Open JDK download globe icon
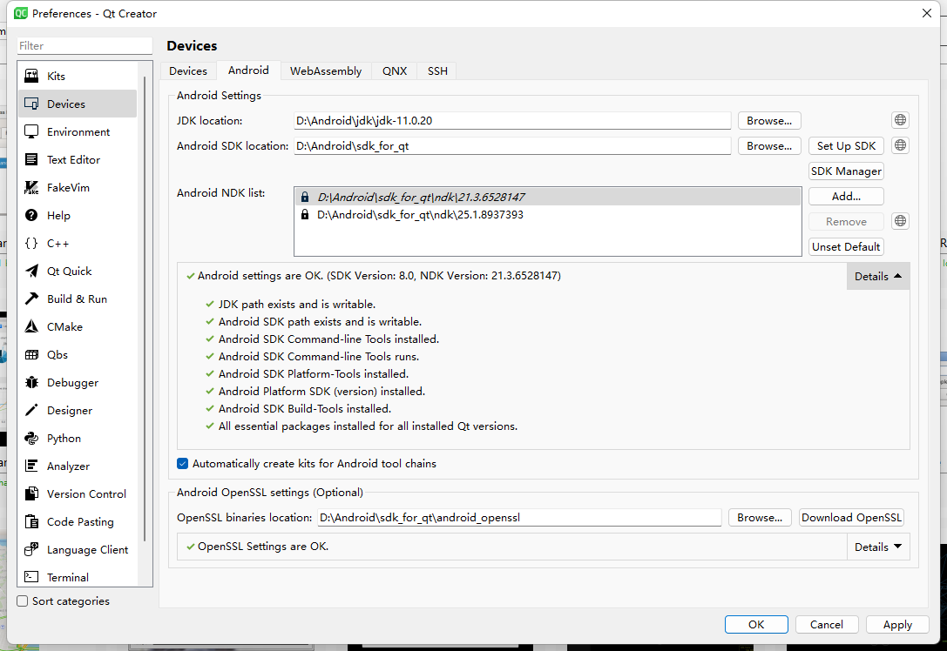 coord(900,120)
